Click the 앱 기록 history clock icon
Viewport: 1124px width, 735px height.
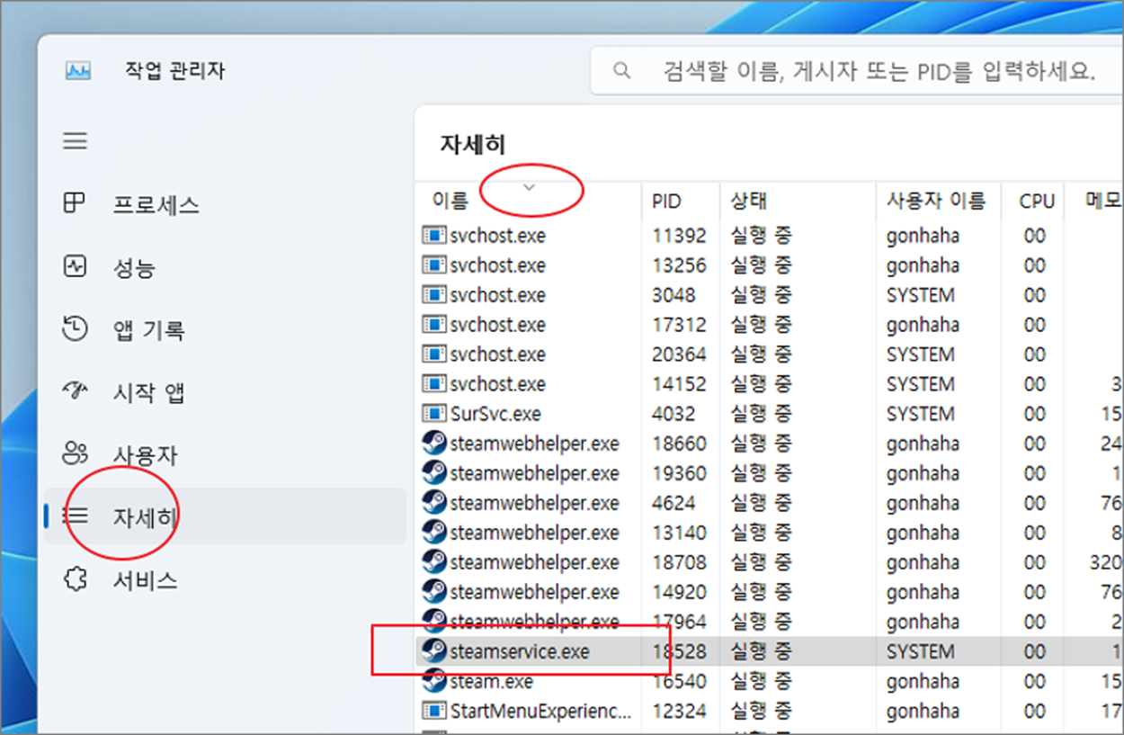tap(74, 329)
